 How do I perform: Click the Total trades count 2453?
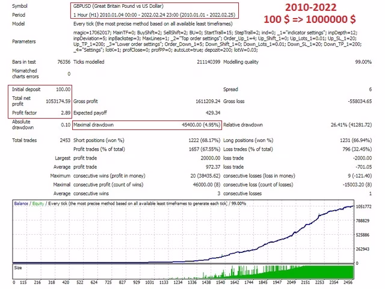[x=65, y=140]
